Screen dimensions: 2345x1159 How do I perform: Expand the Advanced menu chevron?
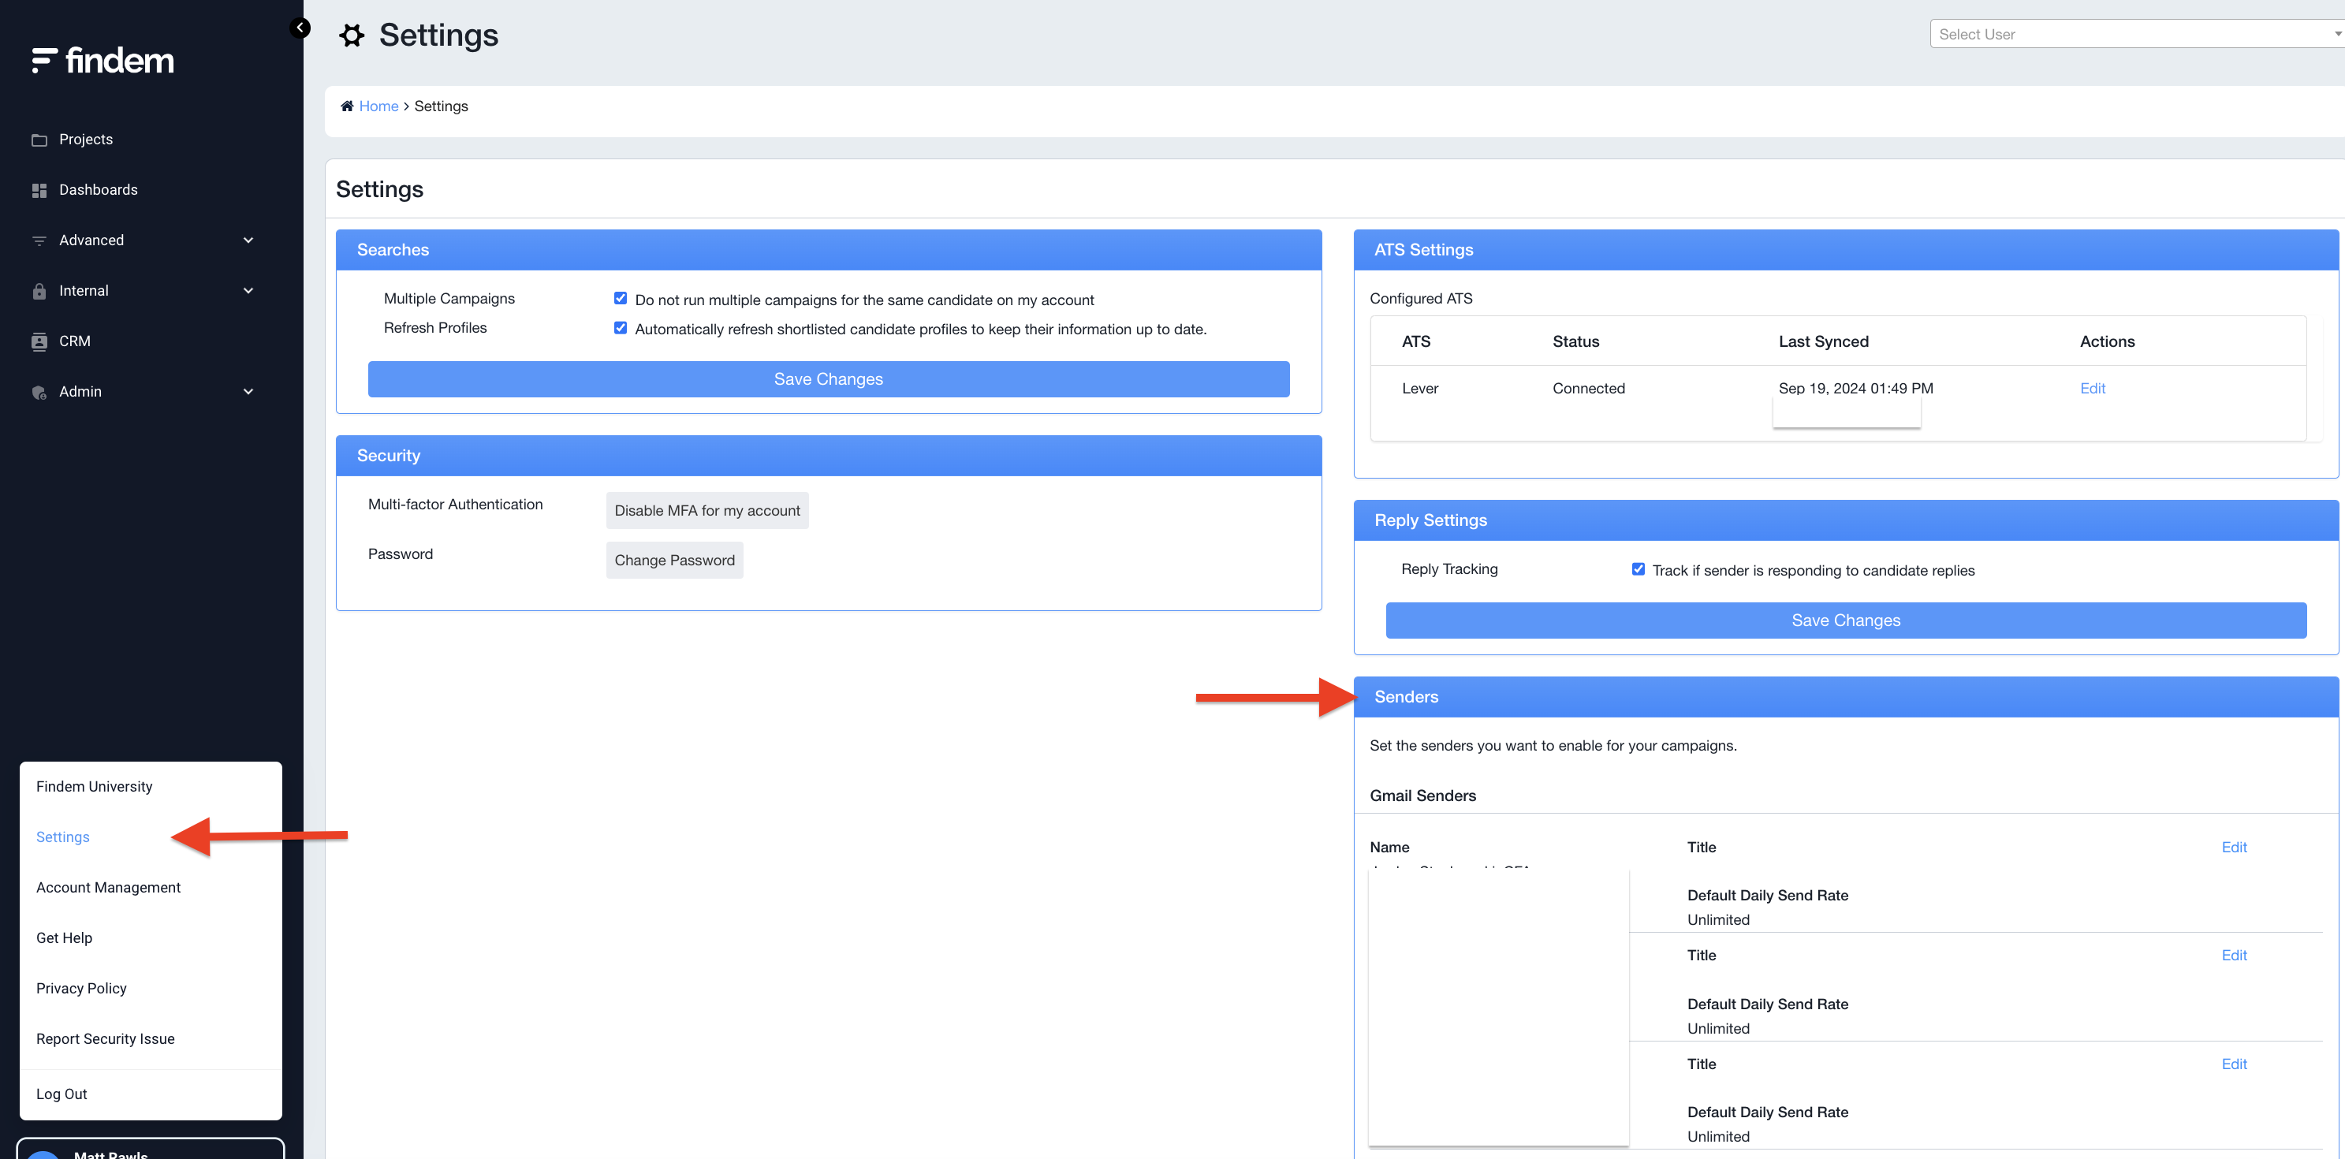tap(248, 240)
